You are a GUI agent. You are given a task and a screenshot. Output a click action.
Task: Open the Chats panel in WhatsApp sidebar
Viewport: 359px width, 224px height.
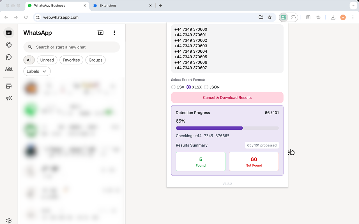[9, 32]
